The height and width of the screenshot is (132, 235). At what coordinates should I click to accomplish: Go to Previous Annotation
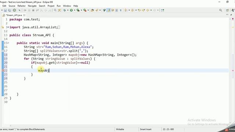tap(133, 10)
